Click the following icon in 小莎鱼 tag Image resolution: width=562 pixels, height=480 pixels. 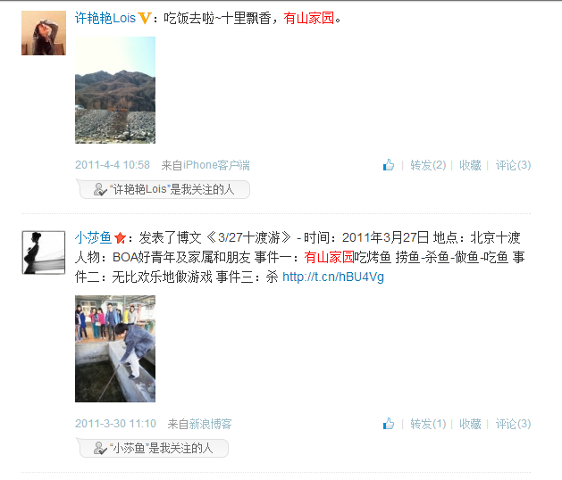coord(100,448)
